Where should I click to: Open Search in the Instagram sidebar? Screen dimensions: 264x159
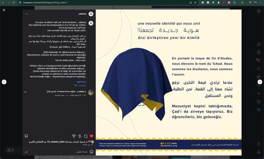(x=259, y=69)
